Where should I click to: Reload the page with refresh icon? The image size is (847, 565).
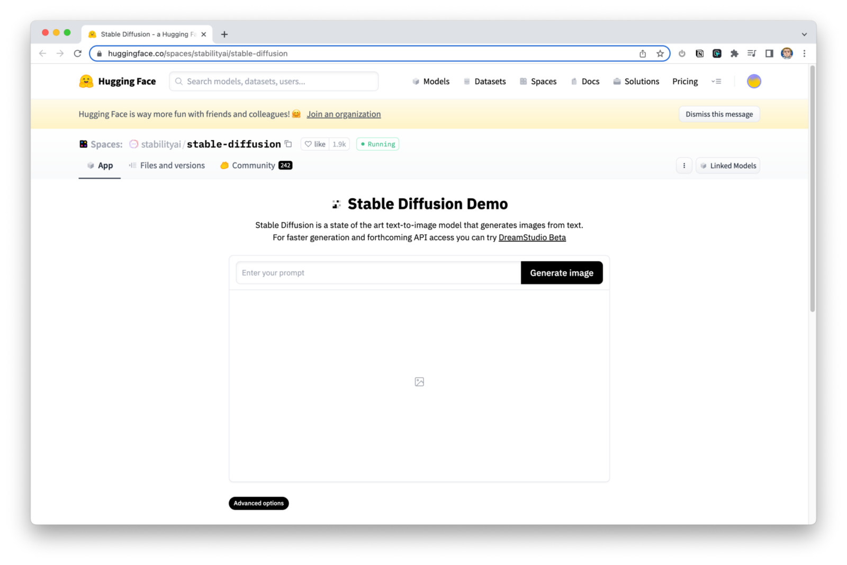tap(78, 53)
